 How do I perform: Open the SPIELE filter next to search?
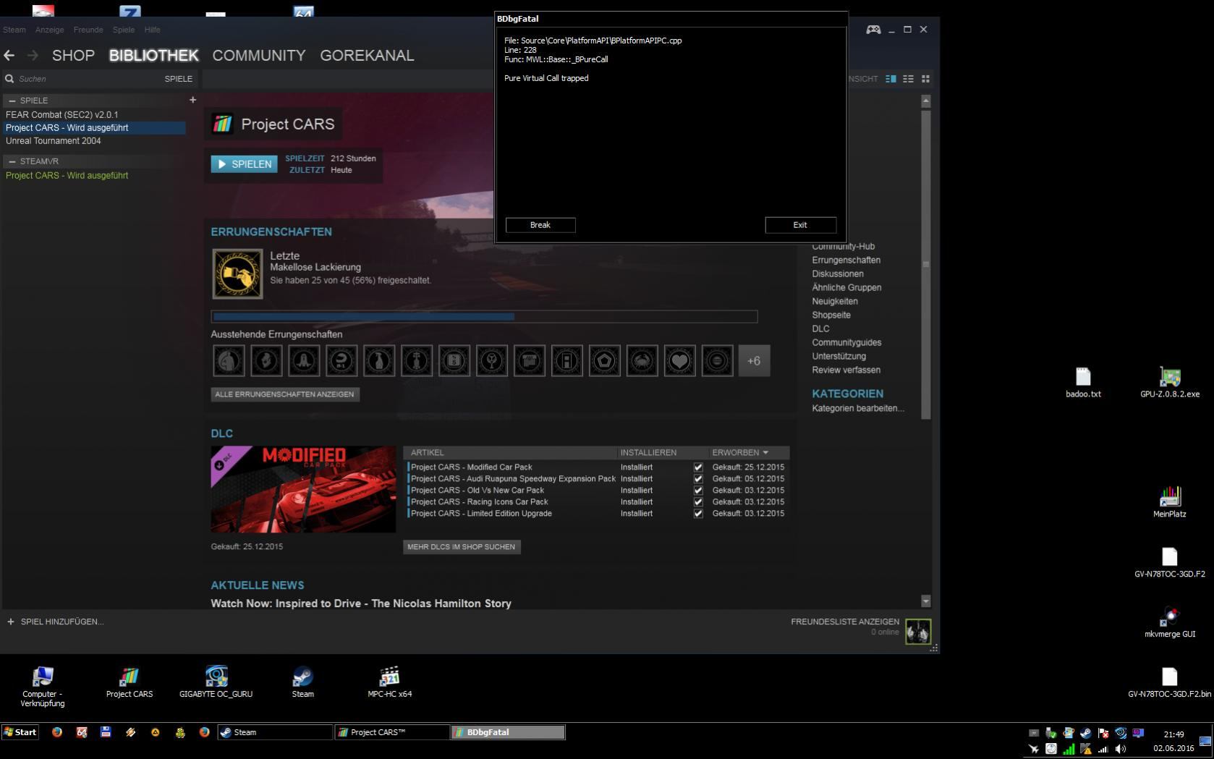(x=179, y=79)
